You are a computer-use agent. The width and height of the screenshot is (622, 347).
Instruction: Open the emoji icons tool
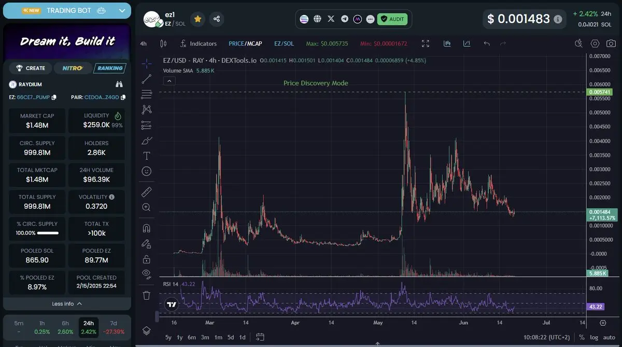click(146, 171)
